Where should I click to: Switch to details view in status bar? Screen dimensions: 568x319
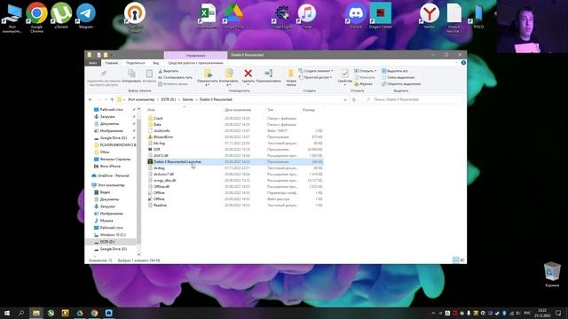(x=455, y=260)
